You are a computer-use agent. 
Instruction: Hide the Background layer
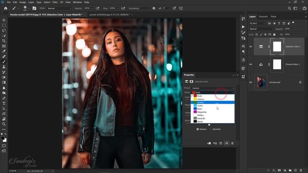pyautogui.click(x=251, y=82)
